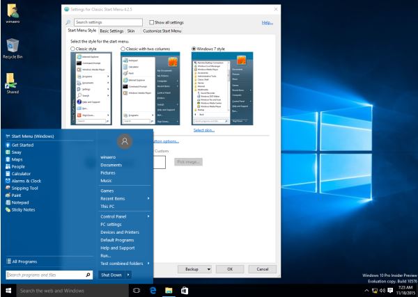Open File Explorer from taskbar

169,291
